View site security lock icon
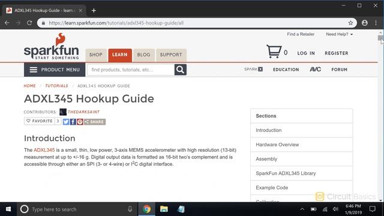Image resolution: width=384 pixels, height=216 pixels. (x=43, y=23)
